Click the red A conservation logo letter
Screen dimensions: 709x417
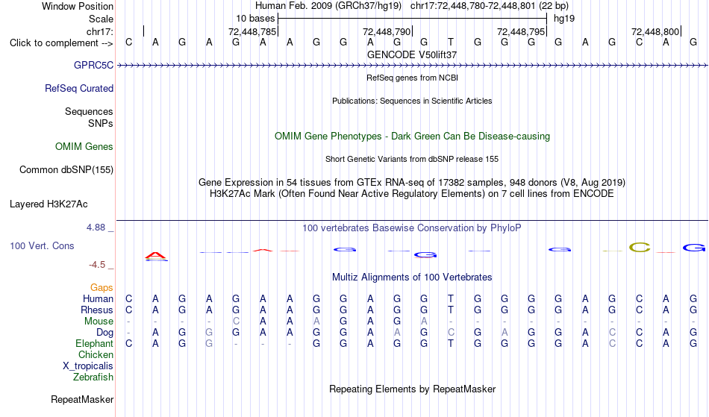click(x=156, y=257)
